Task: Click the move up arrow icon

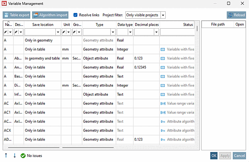Action: [6, 155]
